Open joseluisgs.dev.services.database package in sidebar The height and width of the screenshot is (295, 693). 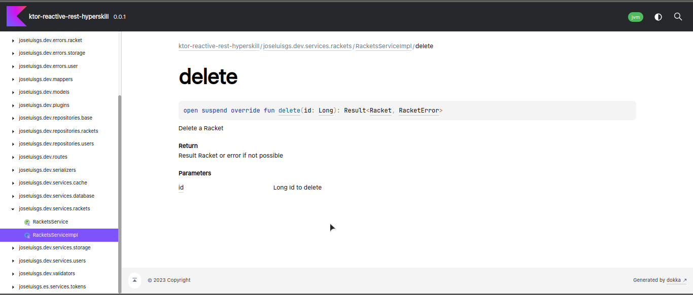56,196
